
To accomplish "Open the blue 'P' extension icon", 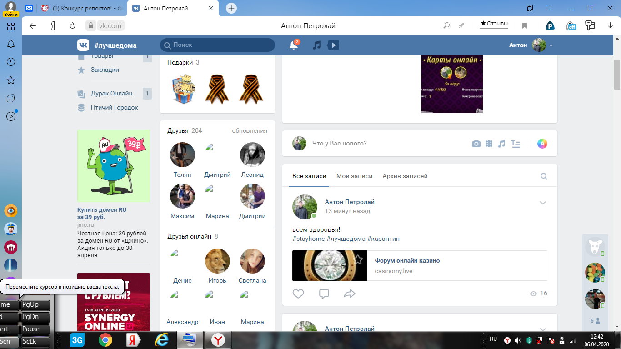I will 550,26.
